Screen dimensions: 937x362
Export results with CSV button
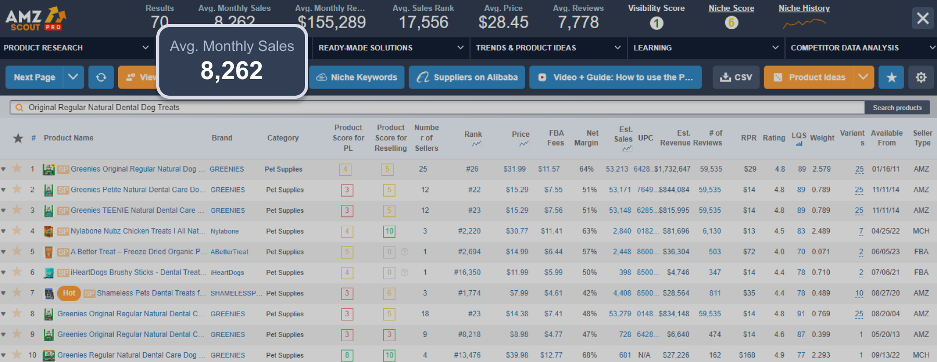[x=736, y=77]
